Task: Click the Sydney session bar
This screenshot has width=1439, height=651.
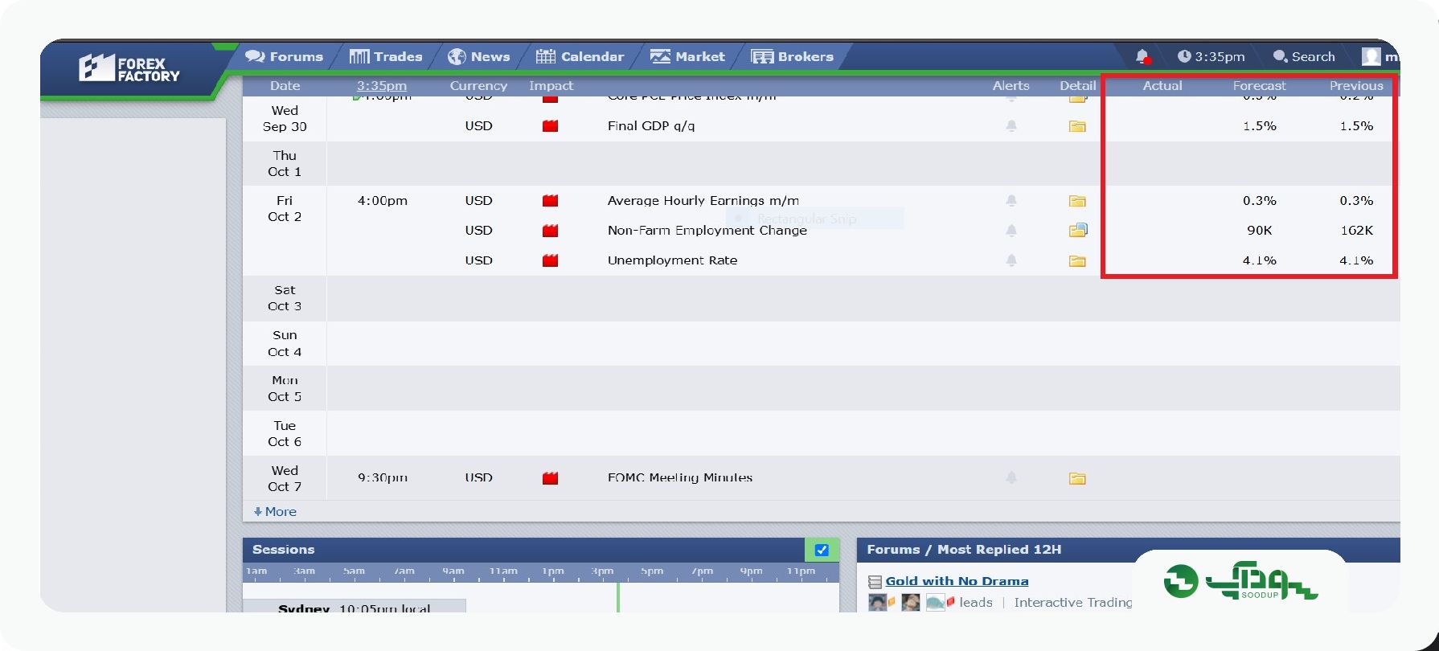Action: click(x=354, y=606)
